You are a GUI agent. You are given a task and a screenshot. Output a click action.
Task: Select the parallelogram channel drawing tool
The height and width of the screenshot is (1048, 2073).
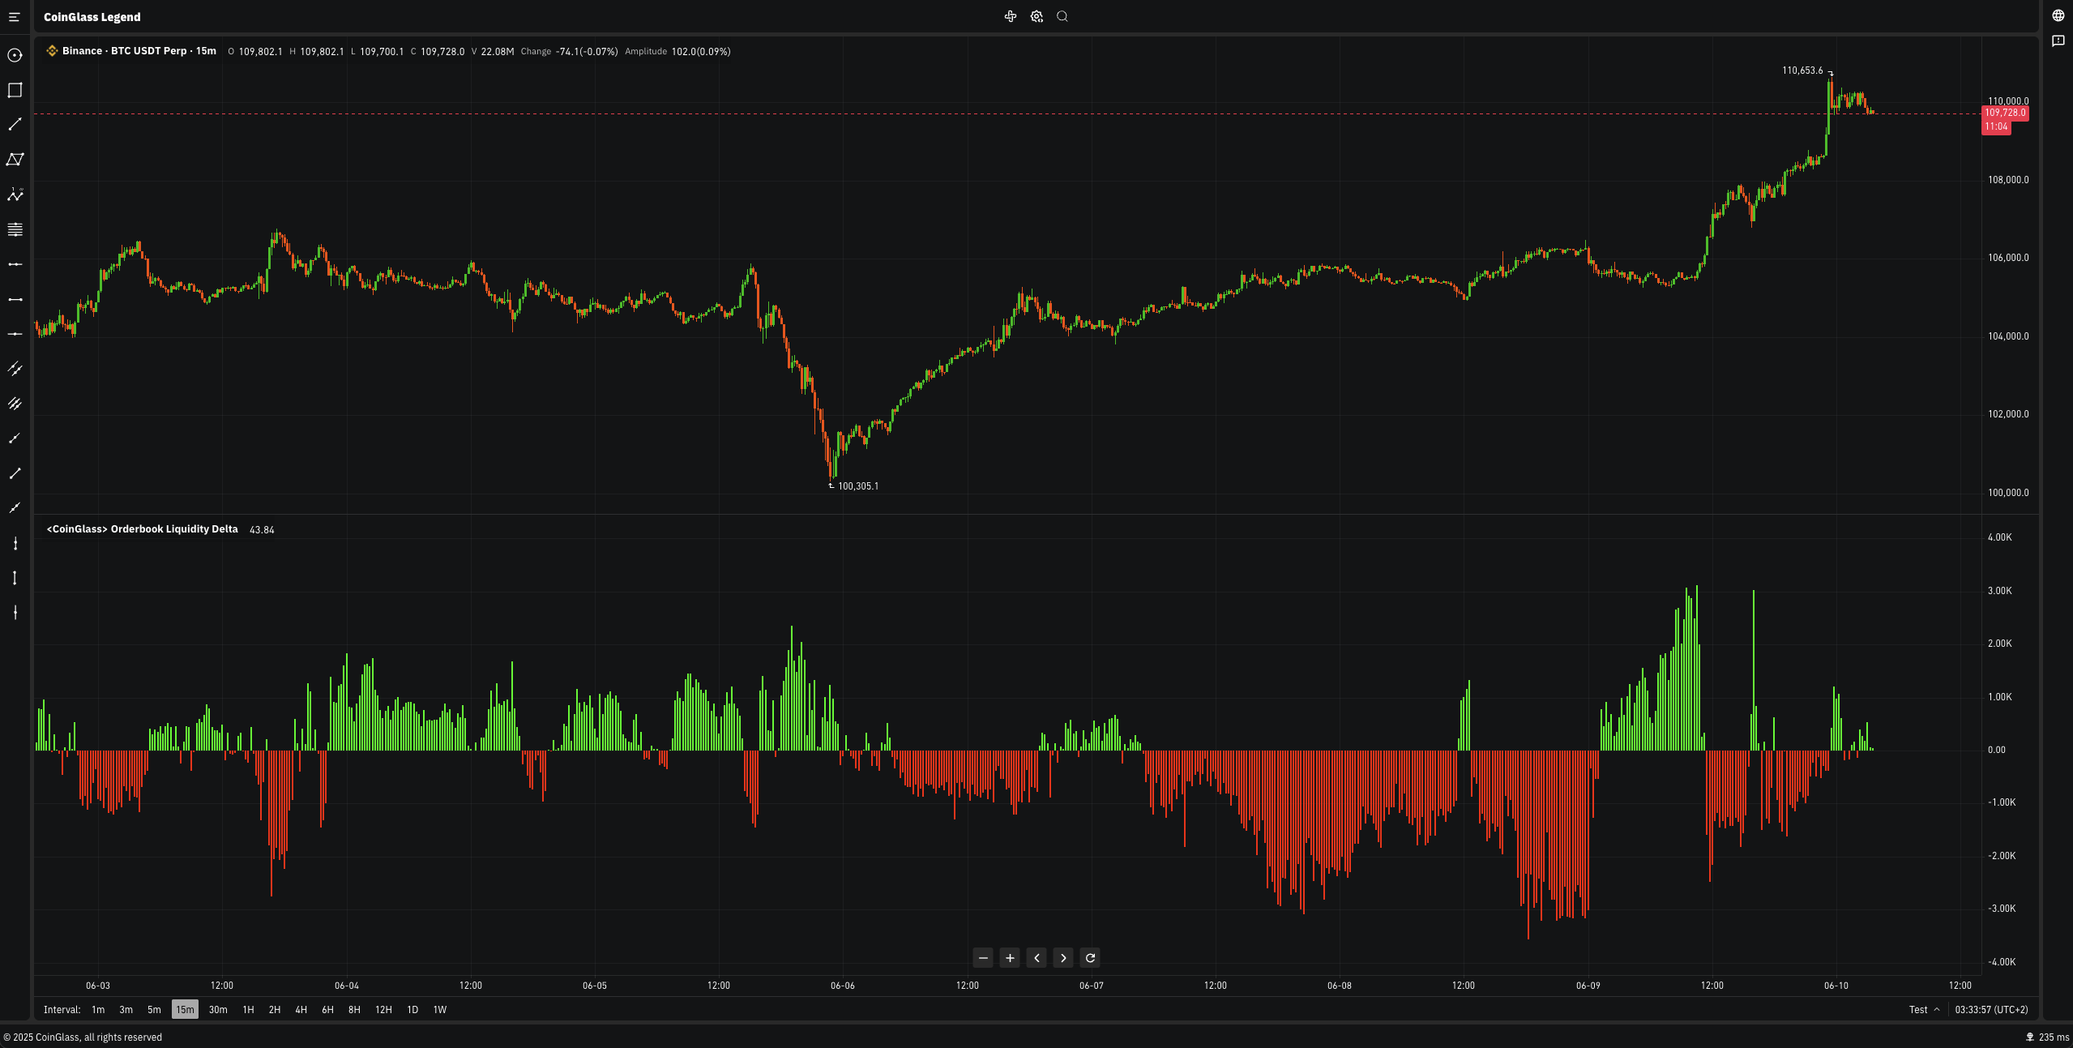[x=15, y=160]
